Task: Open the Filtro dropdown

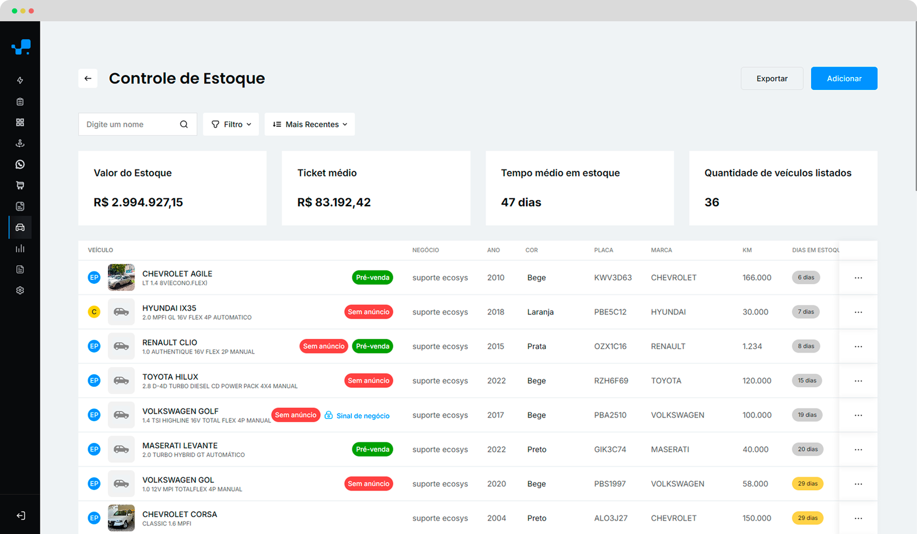Action: 231,124
